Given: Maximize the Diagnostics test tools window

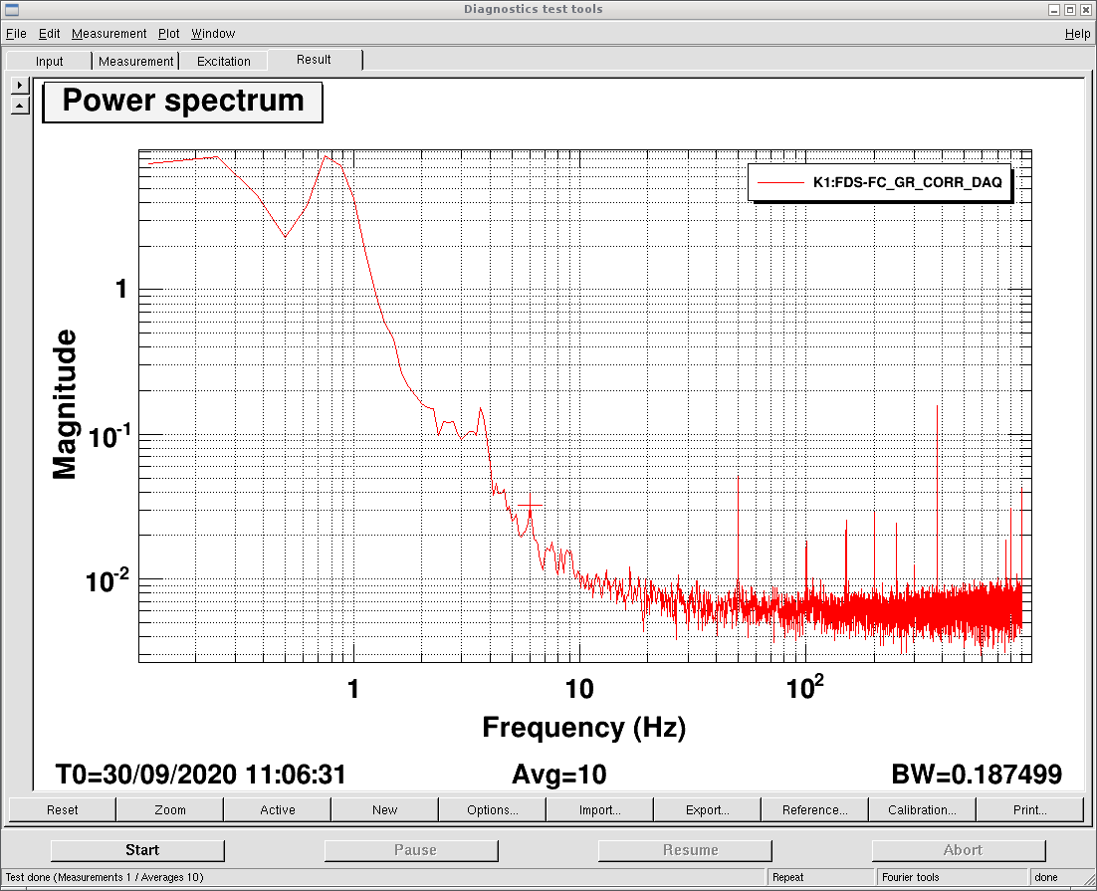Looking at the screenshot, I should click(1070, 9).
